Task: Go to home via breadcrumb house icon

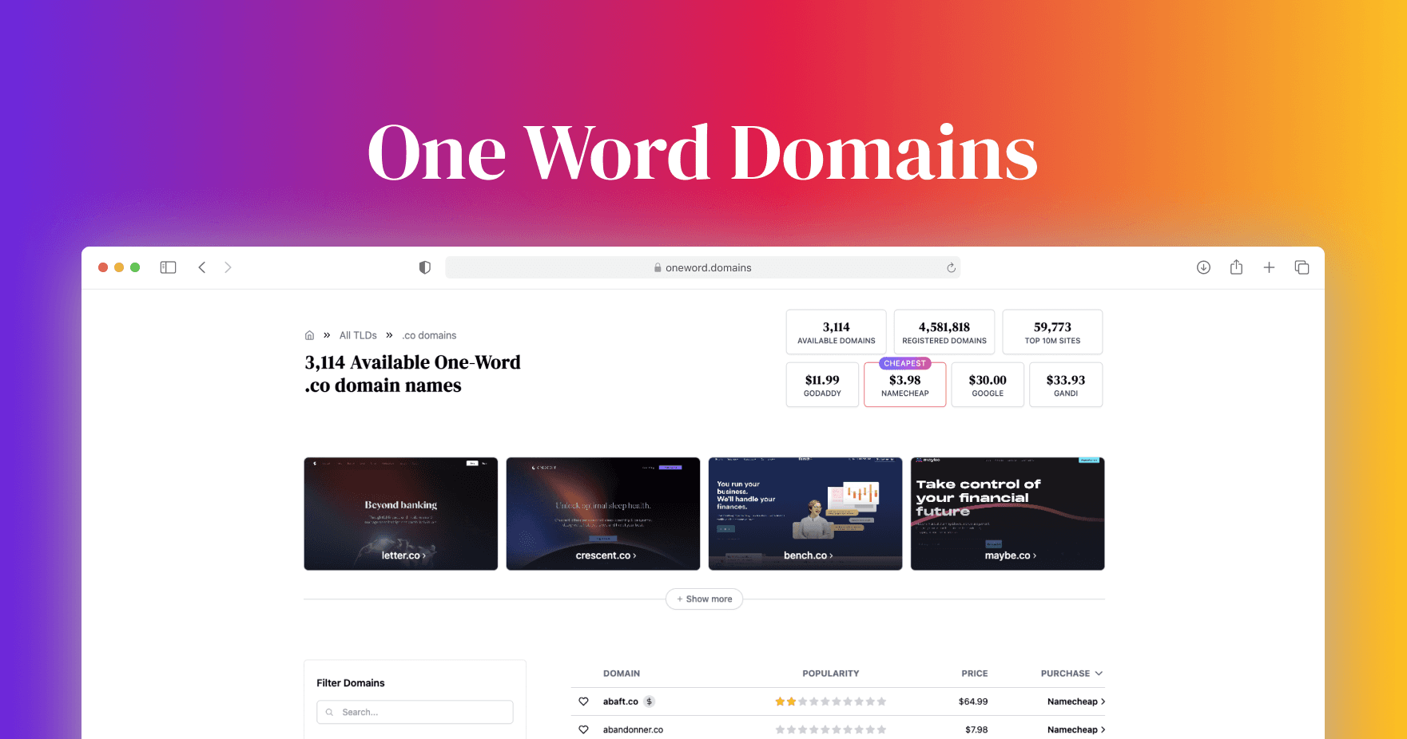Action: pos(310,335)
